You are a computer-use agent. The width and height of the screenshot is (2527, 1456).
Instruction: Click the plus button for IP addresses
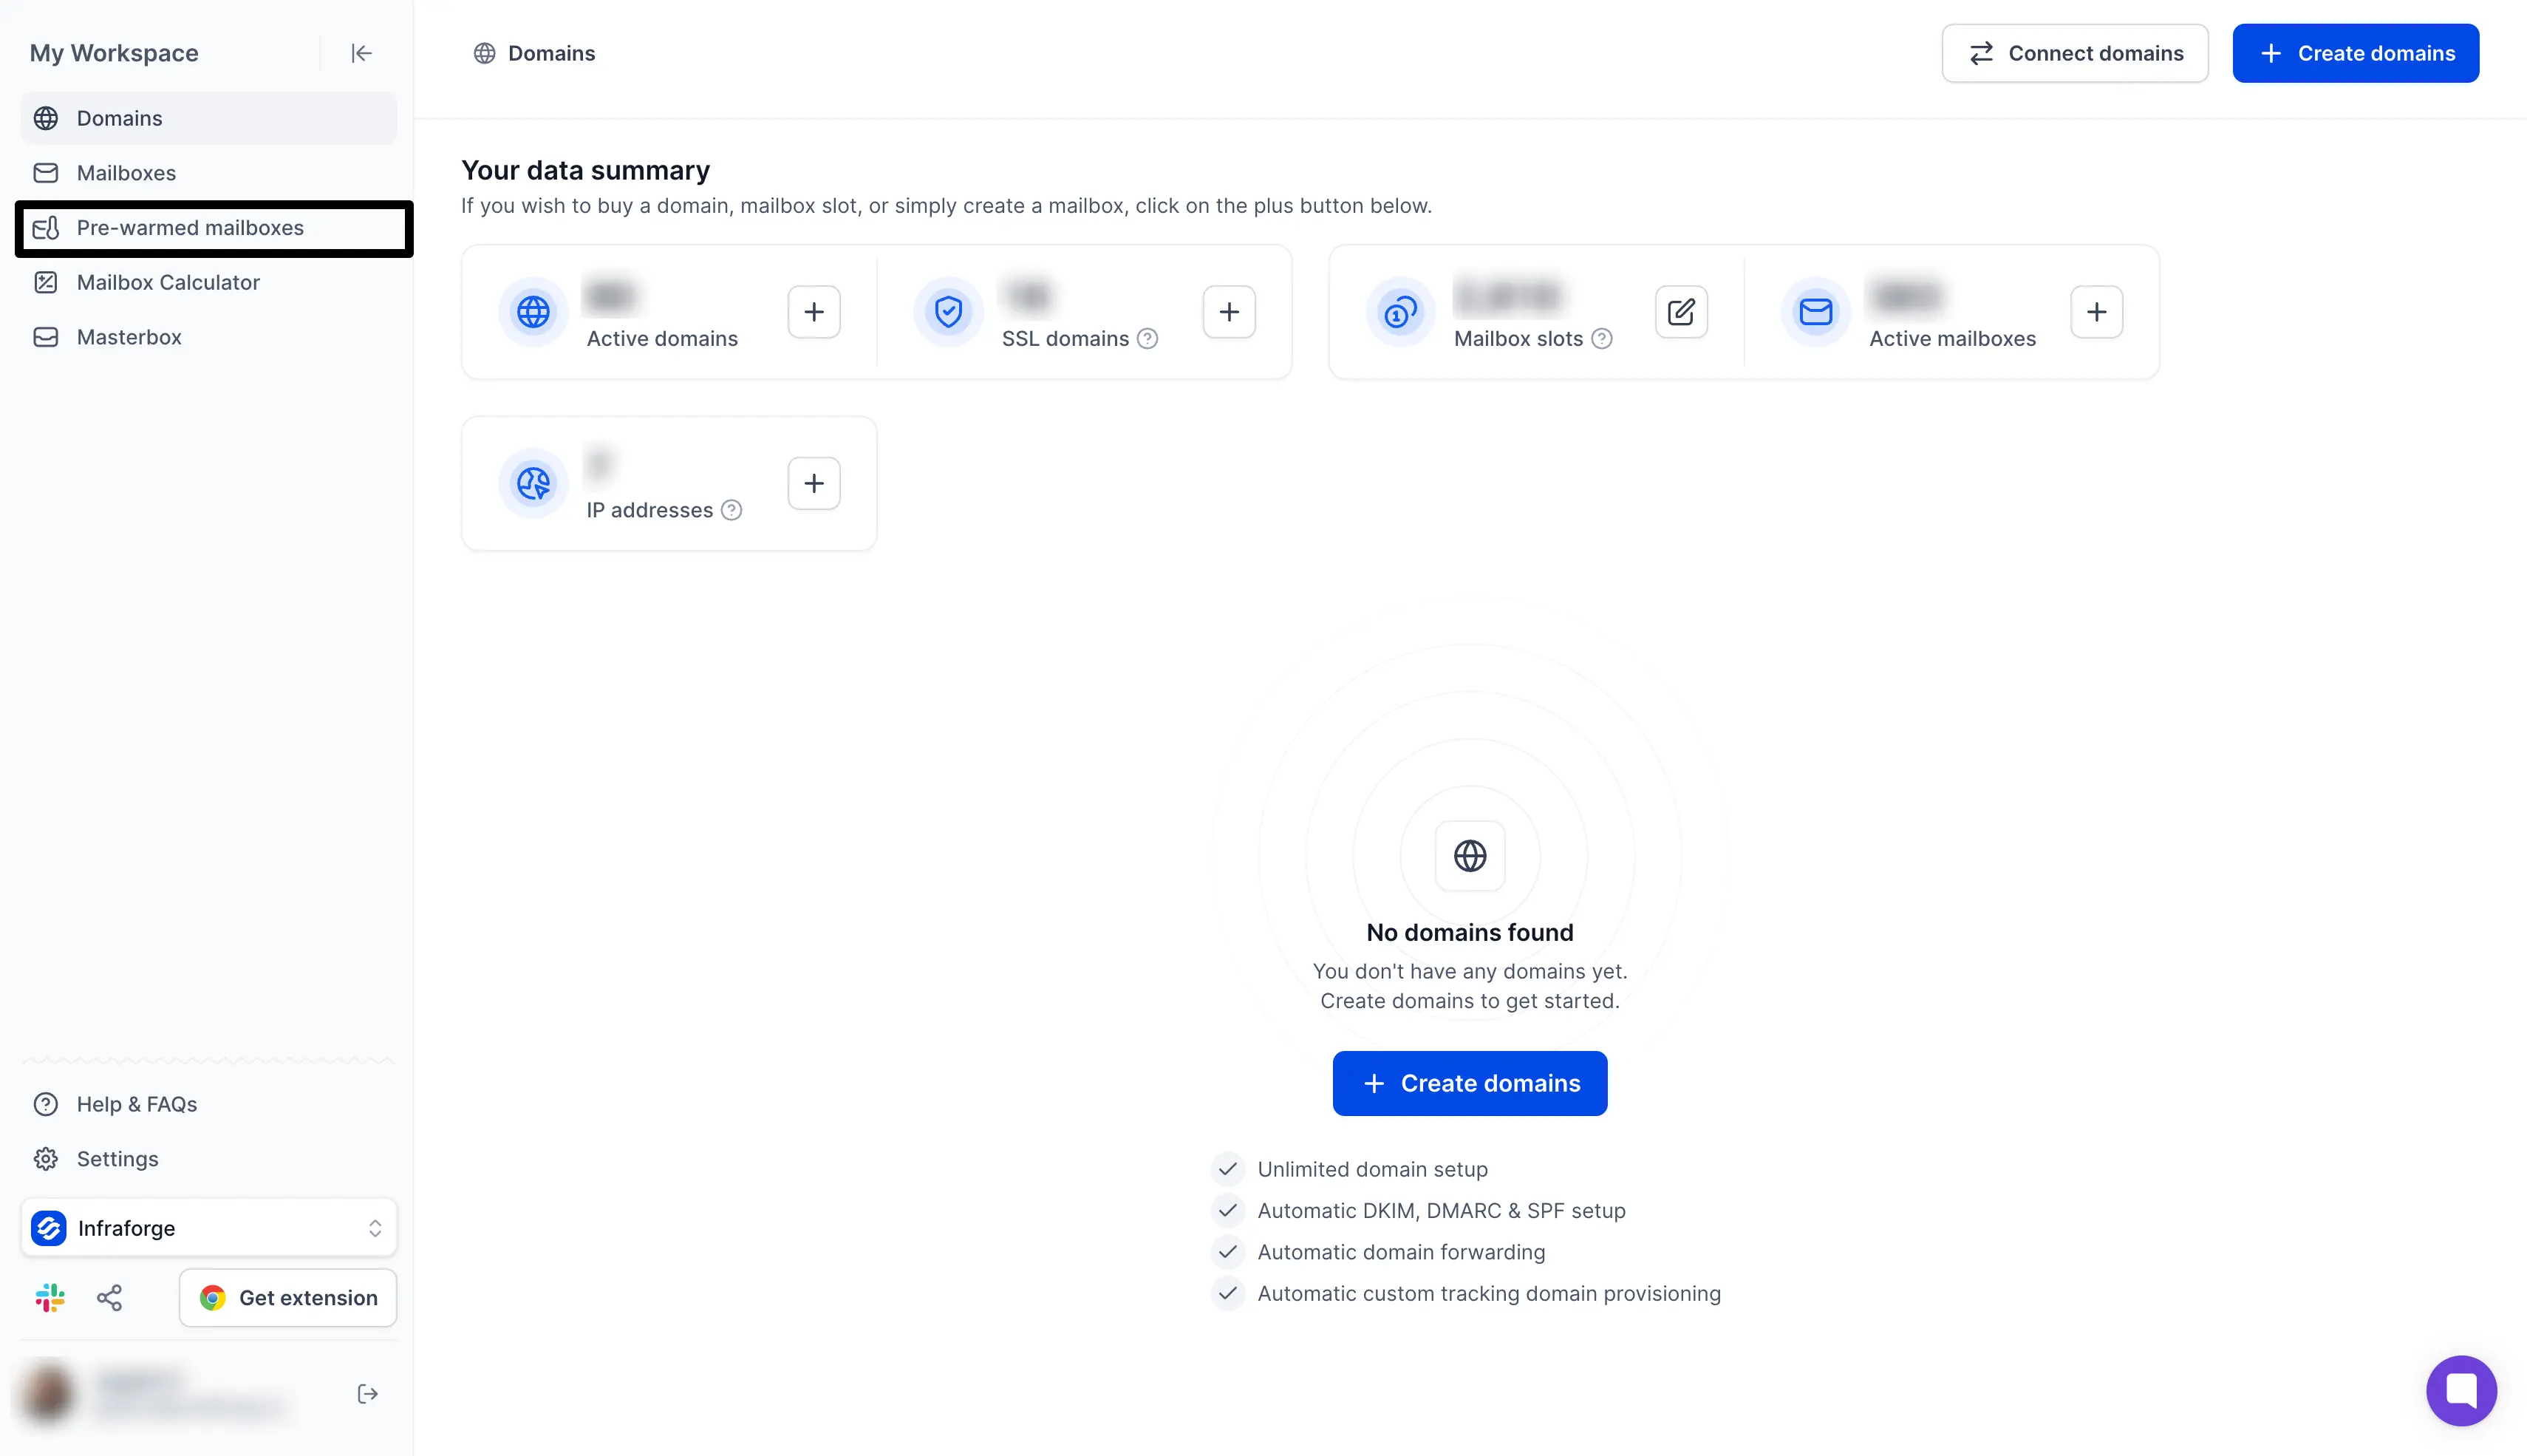[x=814, y=484]
